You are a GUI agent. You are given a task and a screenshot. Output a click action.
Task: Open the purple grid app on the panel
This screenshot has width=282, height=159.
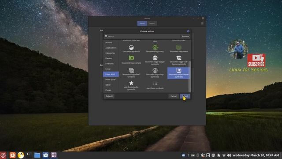coord(54,155)
